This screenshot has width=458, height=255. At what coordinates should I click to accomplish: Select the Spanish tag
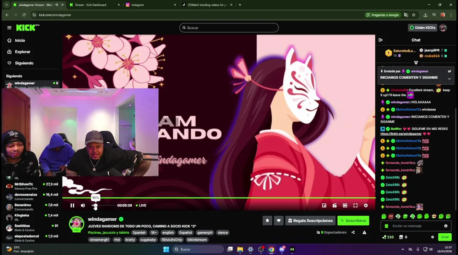139,233
